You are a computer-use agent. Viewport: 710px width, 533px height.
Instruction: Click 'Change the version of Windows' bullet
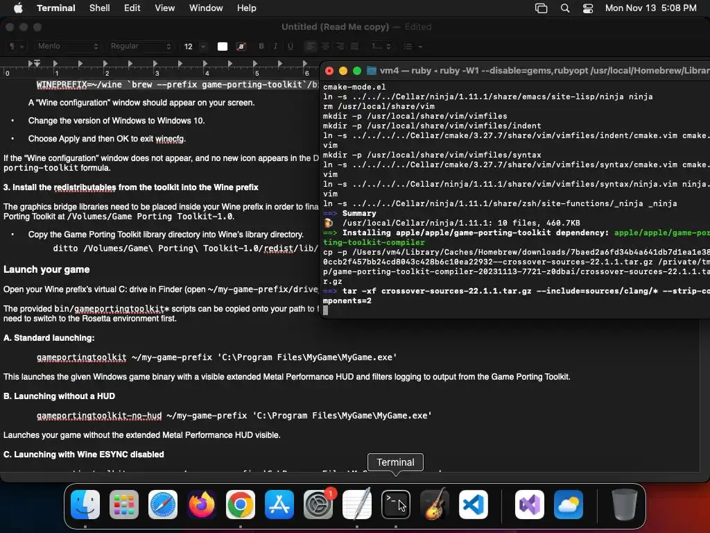(x=116, y=121)
